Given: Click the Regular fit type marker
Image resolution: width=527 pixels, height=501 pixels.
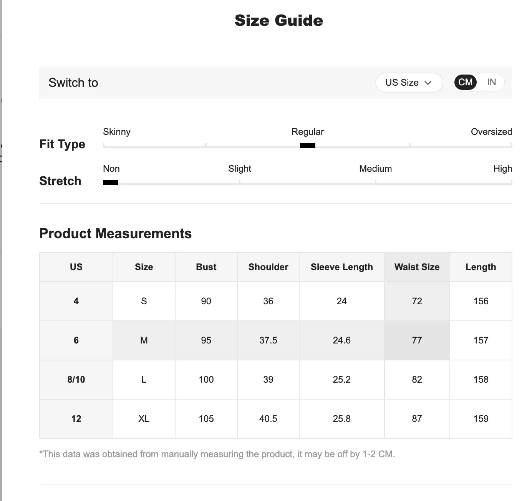Looking at the screenshot, I should [307, 146].
